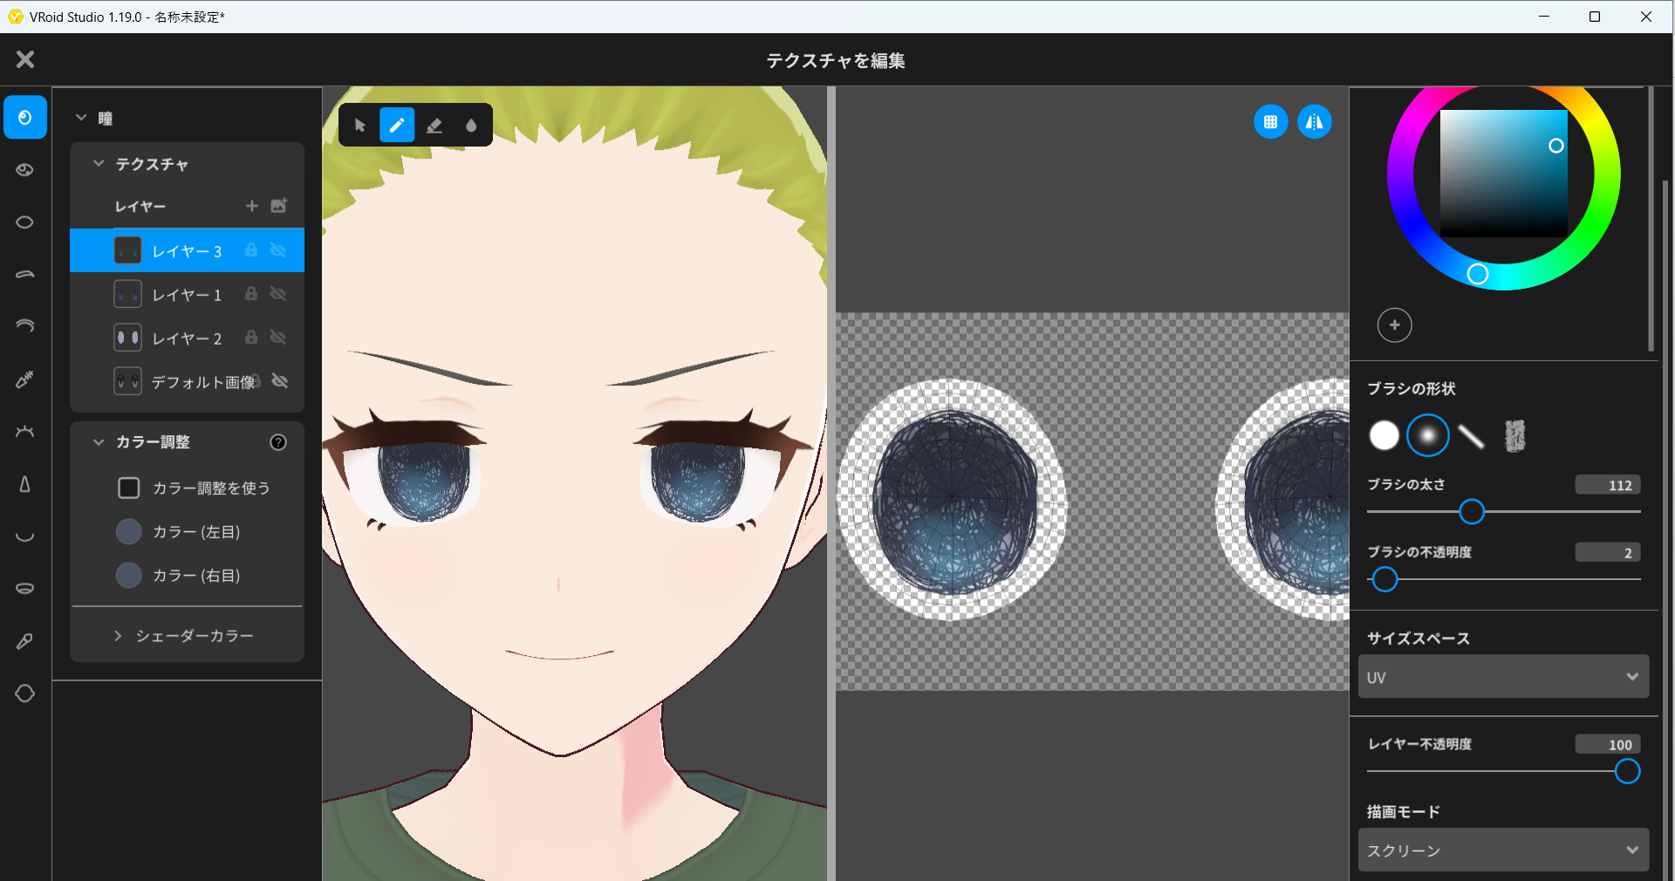
Task: Toggle visibility of レイヤー 1
Action: [278, 294]
